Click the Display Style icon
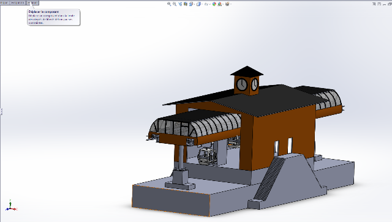This screenshot has height=222, width=392. [198, 4]
